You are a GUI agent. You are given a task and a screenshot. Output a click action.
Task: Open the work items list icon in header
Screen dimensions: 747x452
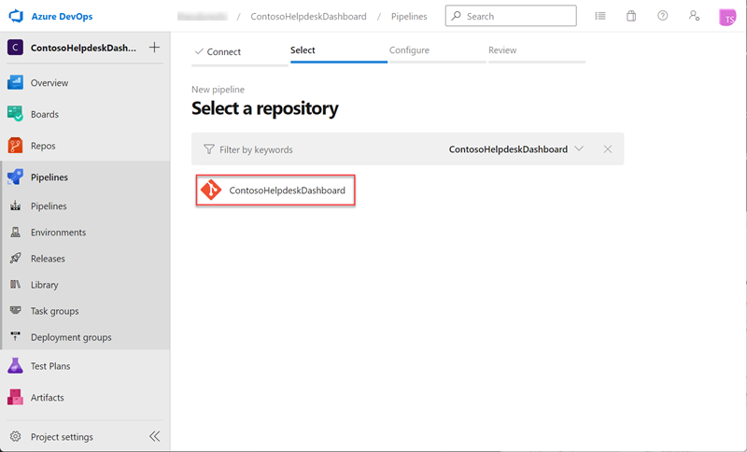pyautogui.click(x=600, y=16)
